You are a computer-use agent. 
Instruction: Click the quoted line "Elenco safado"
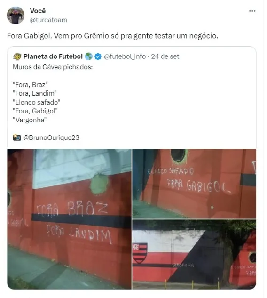click(x=37, y=102)
